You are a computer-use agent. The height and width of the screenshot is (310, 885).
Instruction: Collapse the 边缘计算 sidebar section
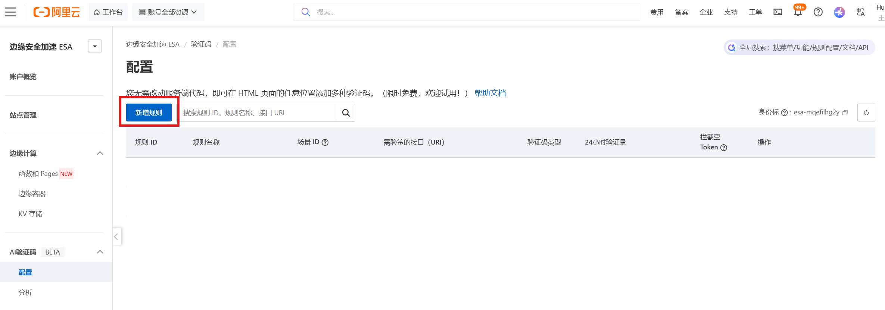pos(100,154)
